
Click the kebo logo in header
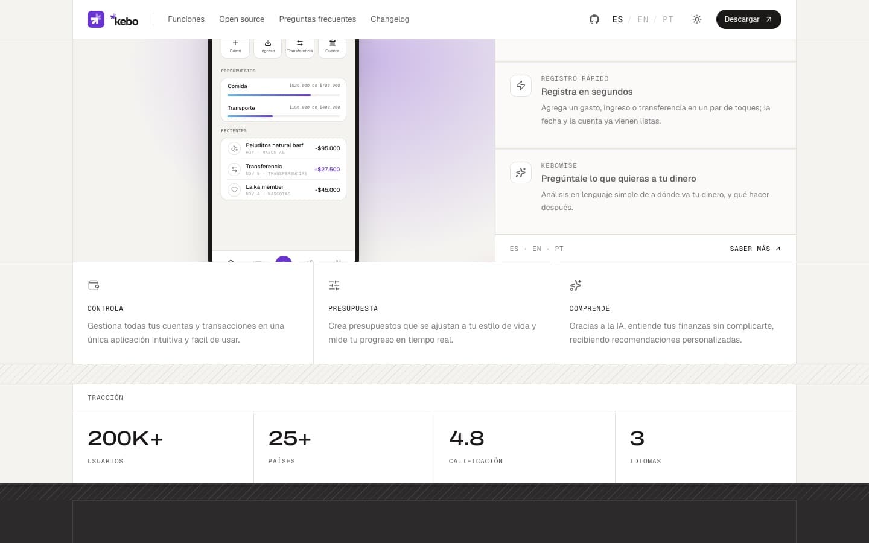113,19
